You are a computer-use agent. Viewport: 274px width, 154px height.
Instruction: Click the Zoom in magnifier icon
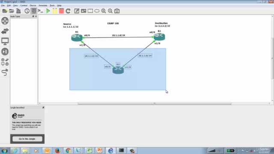[x=104, y=11]
